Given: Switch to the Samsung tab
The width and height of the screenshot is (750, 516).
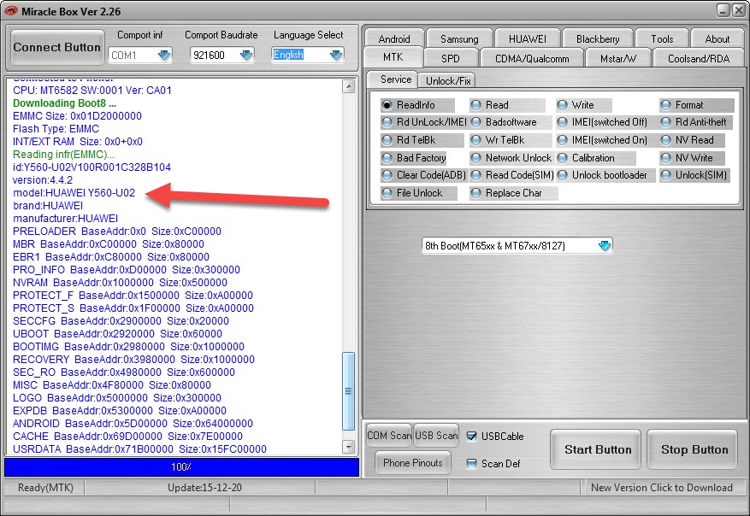Looking at the screenshot, I should coord(459,38).
